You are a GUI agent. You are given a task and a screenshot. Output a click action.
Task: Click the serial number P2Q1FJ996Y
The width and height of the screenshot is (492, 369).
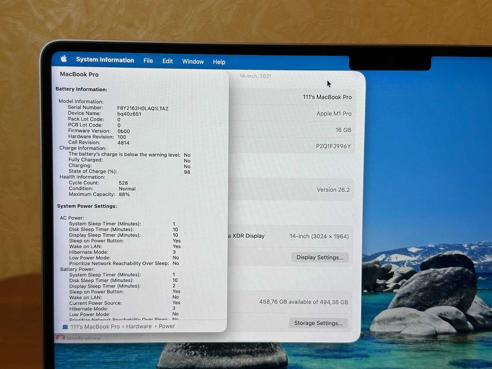tap(333, 146)
